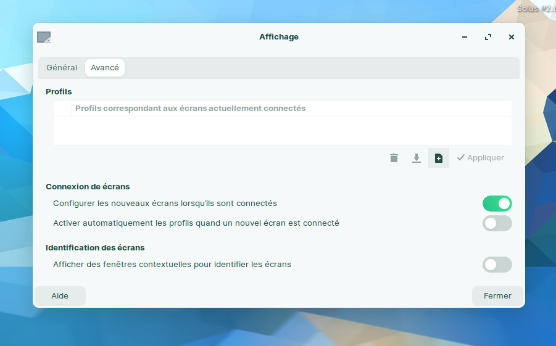Close the Affichage window with X

[x=512, y=37]
